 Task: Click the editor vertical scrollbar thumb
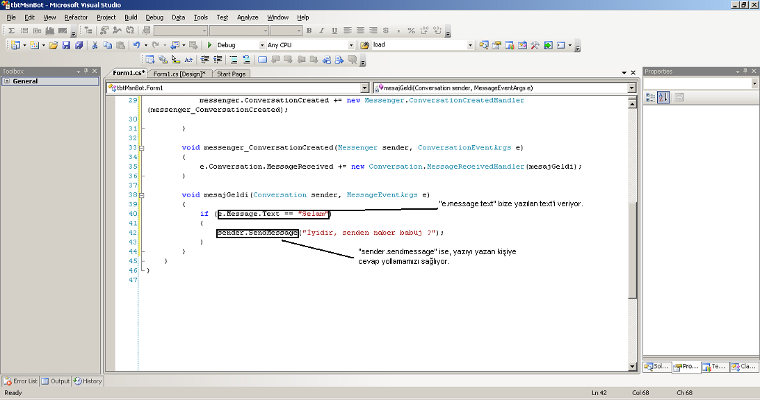[x=632, y=251]
